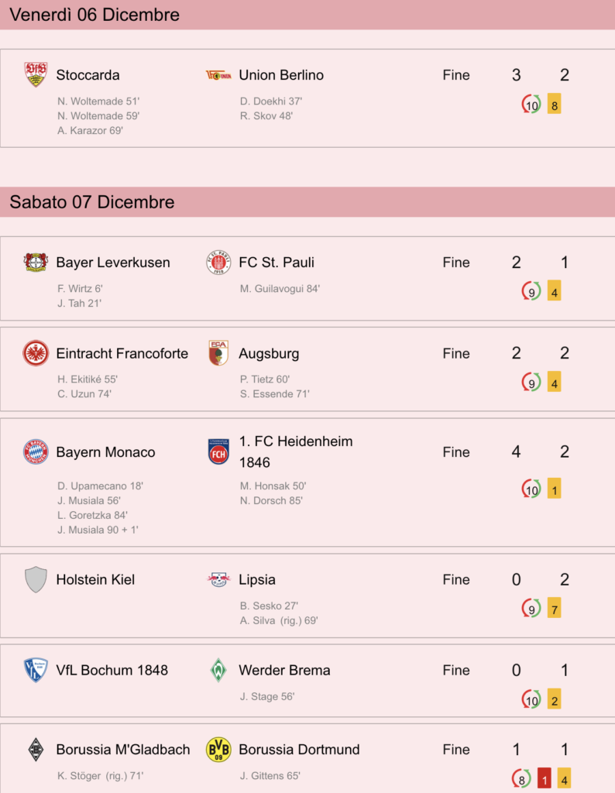Click the Eintracht Francoforte eagle logo
The width and height of the screenshot is (615, 793).
tap(36, 353)
